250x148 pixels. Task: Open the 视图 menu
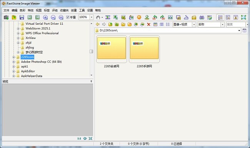(38, 10)
